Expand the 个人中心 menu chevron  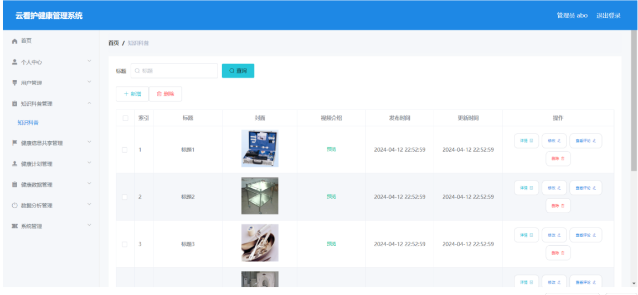click(x=90, y=61)
